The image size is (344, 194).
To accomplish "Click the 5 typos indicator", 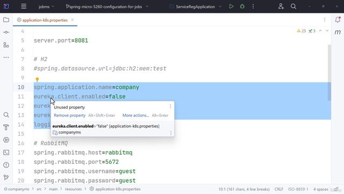I will pyautogui.click(x=312, y=31).
